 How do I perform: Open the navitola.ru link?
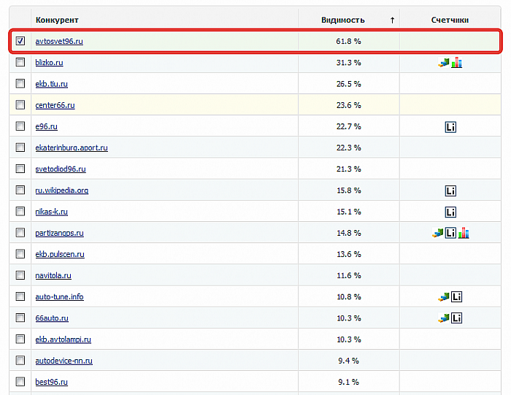pos(53,276)
